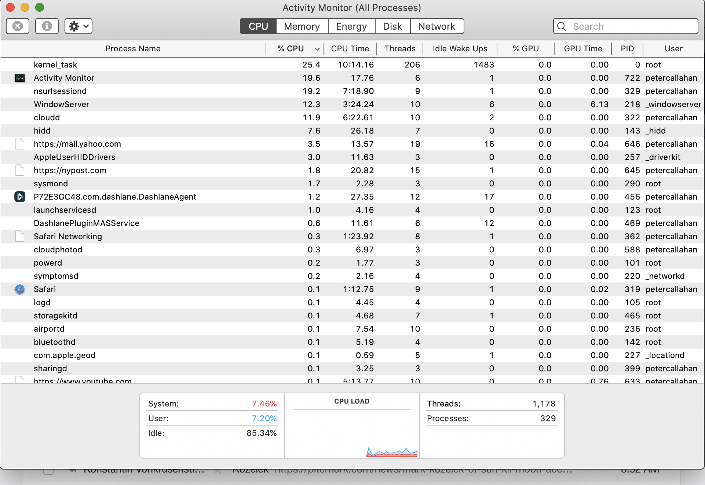Image resolution: width=705 pixels, height=485 pixels.
Task: Select the airportd process
Action: (x=352, y=329)
